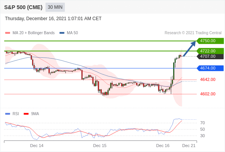The height and width of the screenshot is (152, 225).
Task: Click the red 9MA legend swatch
Action: point(26,114)
